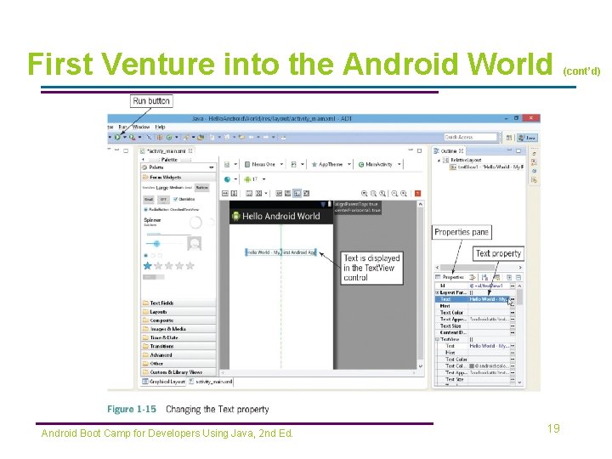Open ellipsis button for selected Text property
612x459 pixels.
tap(513, 299)
